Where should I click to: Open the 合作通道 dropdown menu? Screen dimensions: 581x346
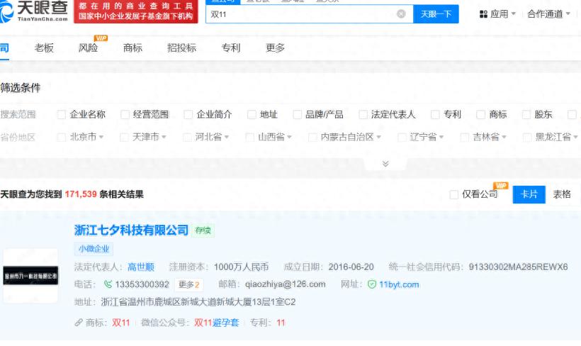[x=549, y=14]
